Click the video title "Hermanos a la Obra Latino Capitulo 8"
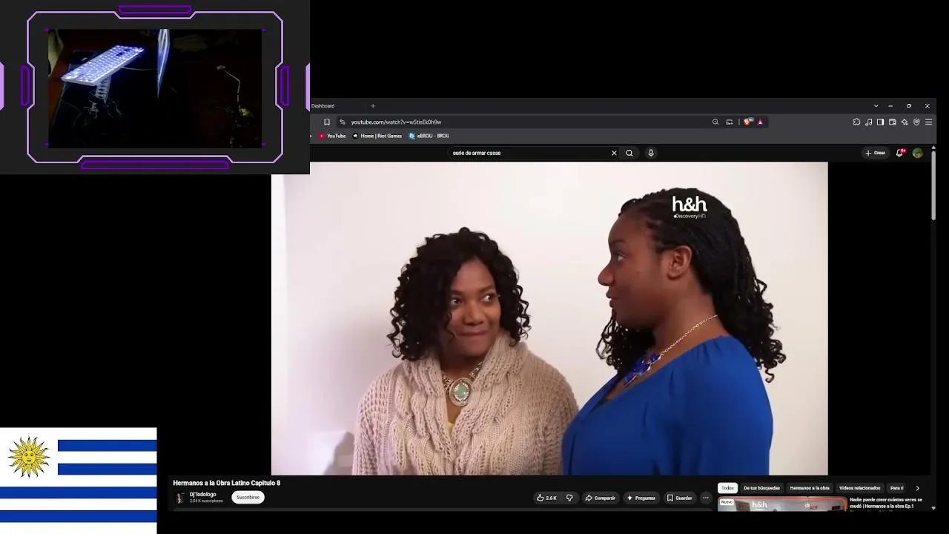The height and width of the screenshot is (534, 949). pos(227,483)
